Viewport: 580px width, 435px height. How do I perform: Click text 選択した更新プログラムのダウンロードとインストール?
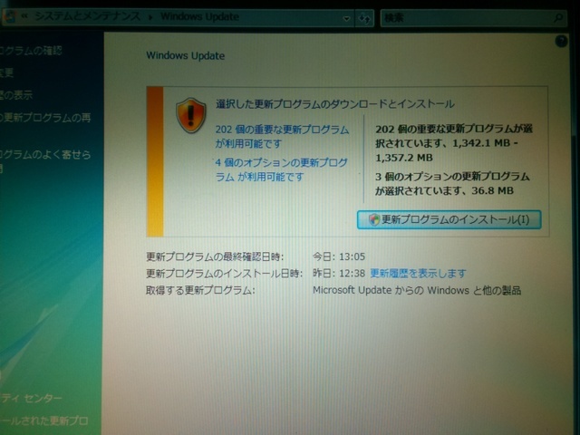coord(334,104)
